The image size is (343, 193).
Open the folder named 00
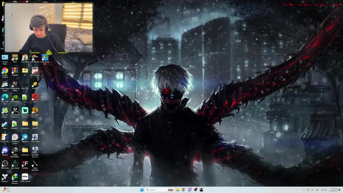25,72
